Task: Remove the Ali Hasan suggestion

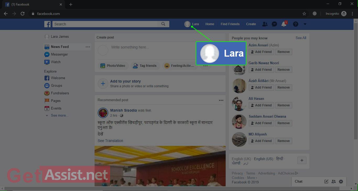Action: point(284,105)
